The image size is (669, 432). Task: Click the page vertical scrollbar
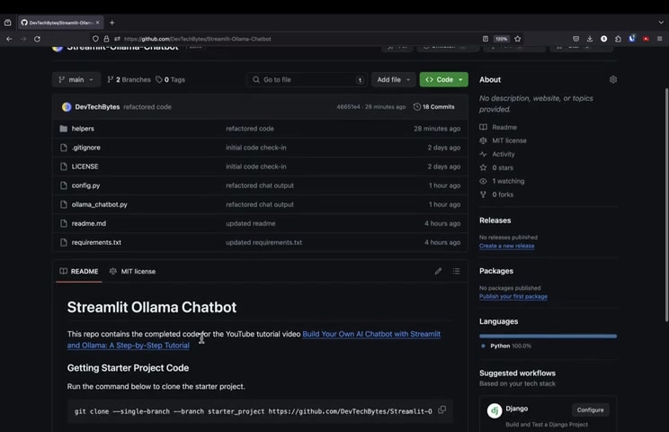click(666, 205)
